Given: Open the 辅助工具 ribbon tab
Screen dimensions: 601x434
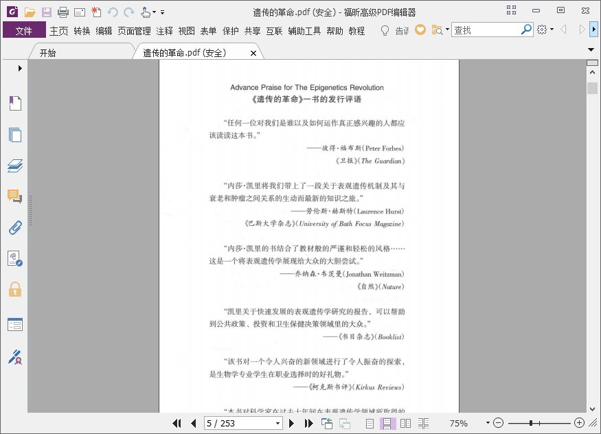Looking at the screenshot, I should [x=304, y=31].
